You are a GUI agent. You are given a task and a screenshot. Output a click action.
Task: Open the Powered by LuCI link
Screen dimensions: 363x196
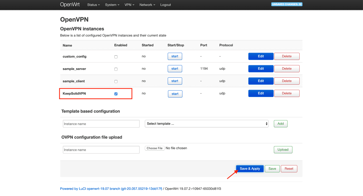click(x=111, y=189)
